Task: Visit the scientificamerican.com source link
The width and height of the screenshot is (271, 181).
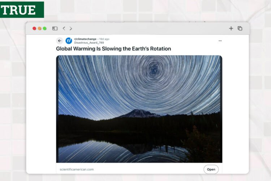Action: coord(77,169)
